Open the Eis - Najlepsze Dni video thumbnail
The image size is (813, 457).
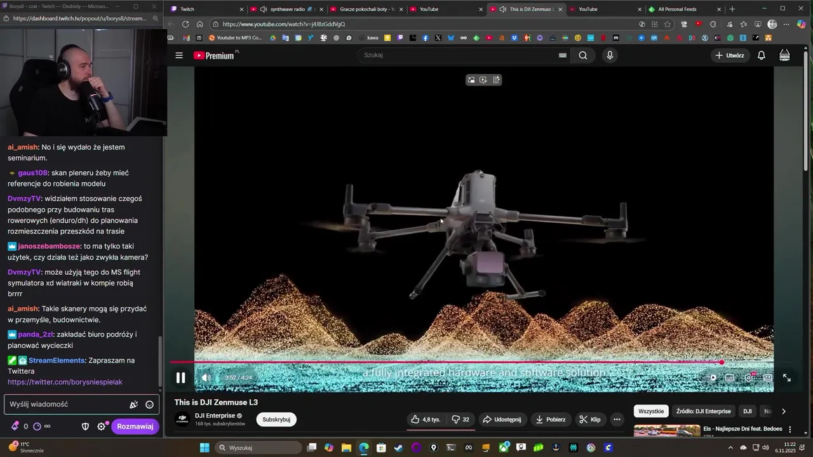[x=667, y=431]
